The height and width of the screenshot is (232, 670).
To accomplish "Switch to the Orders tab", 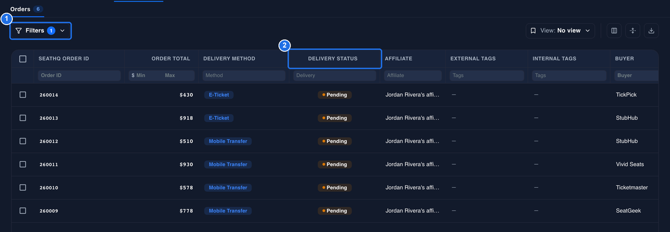I will (x=26, y=9).
